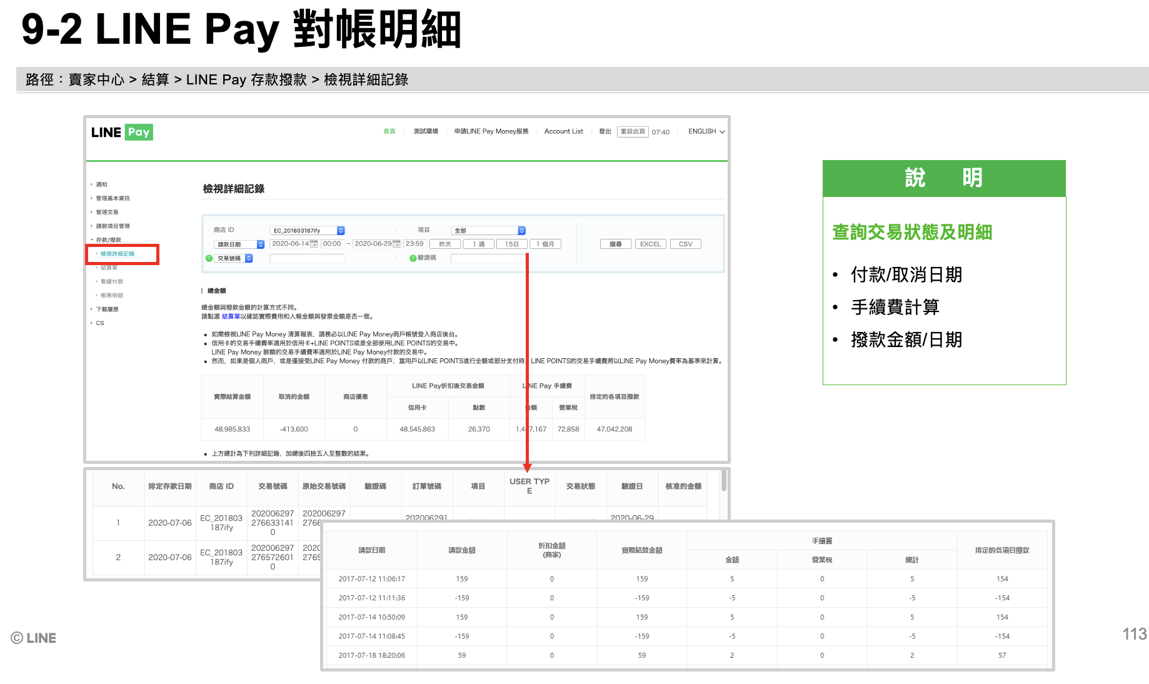Export results with the CSV button
Screen dimensions: 1149x684
[x=686, y=244]
